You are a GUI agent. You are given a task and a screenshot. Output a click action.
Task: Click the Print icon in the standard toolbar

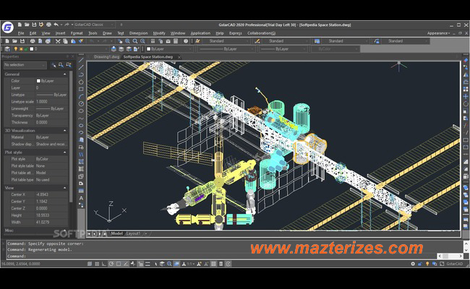(x=33, y=41)
